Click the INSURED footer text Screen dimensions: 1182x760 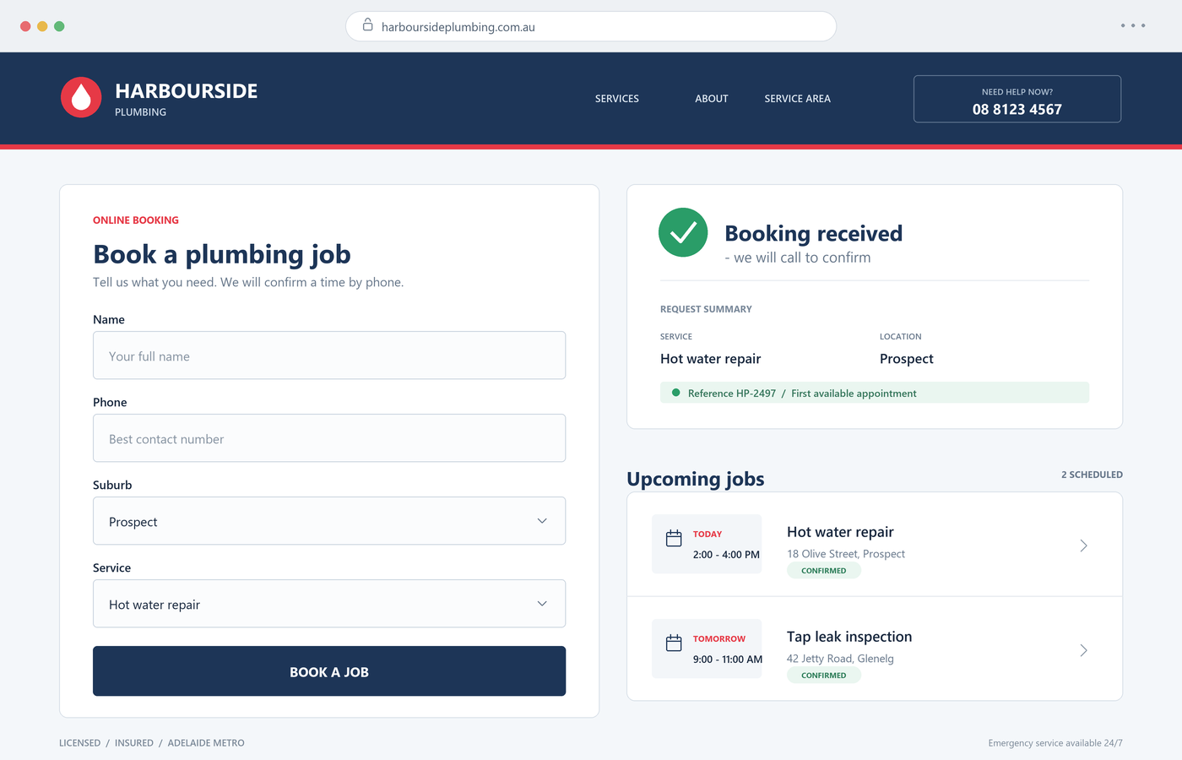pos(134,743)
